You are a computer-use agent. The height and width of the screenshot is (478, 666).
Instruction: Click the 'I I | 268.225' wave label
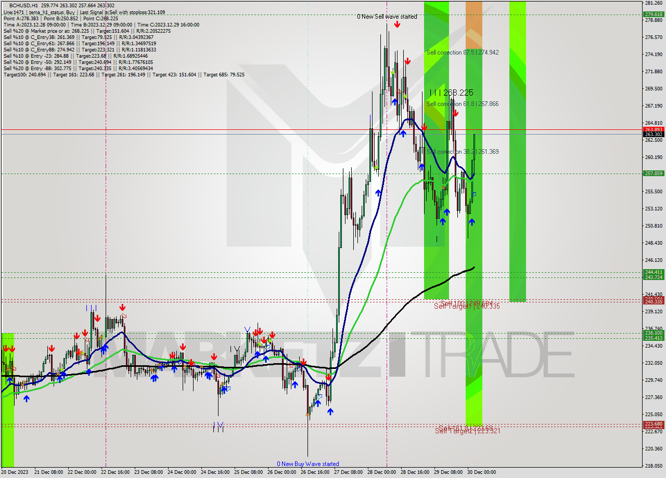(452, 92)
